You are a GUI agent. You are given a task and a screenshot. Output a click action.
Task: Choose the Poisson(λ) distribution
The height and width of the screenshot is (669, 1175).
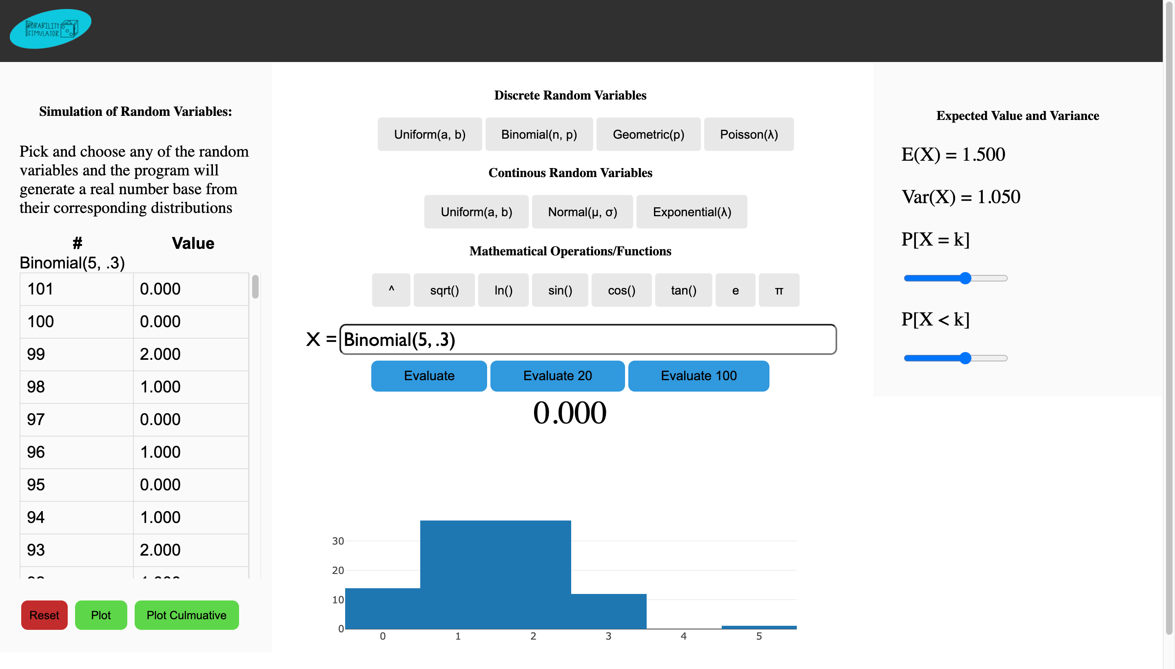748,135
